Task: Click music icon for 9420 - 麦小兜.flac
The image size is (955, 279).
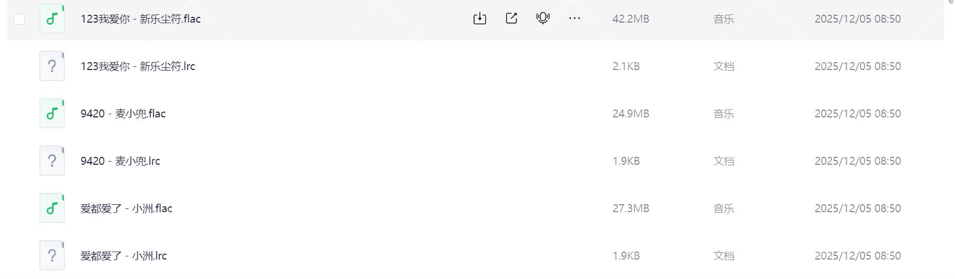Action: 52,114
